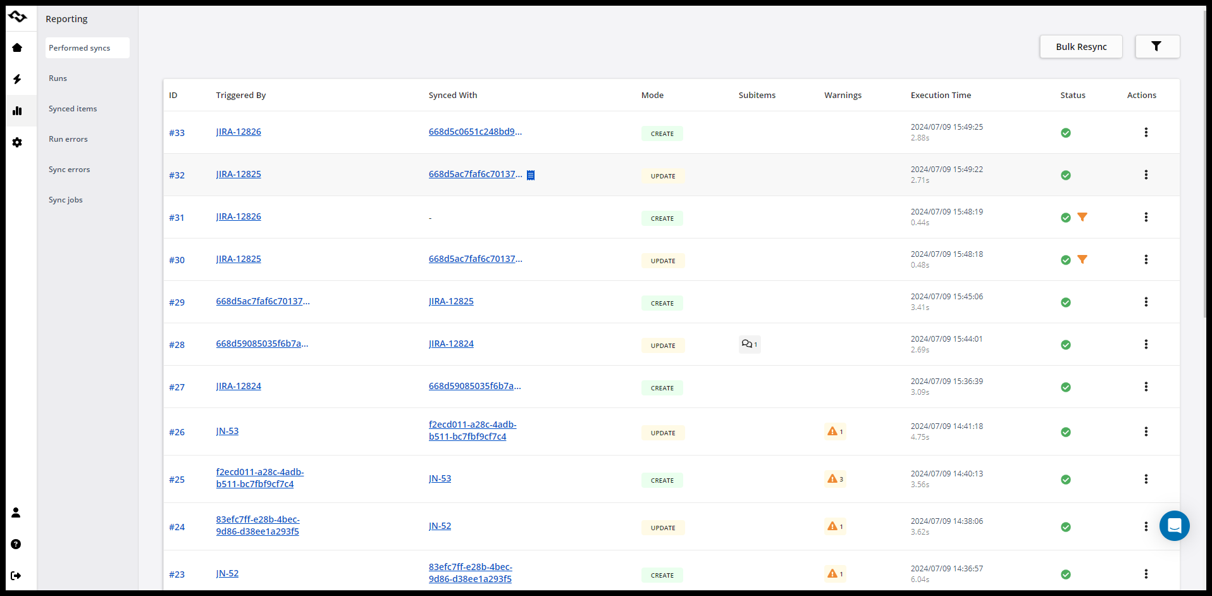Open Sync errors in sidebar
Viewport: 1212px width, 596px height.
coord(69,170)
